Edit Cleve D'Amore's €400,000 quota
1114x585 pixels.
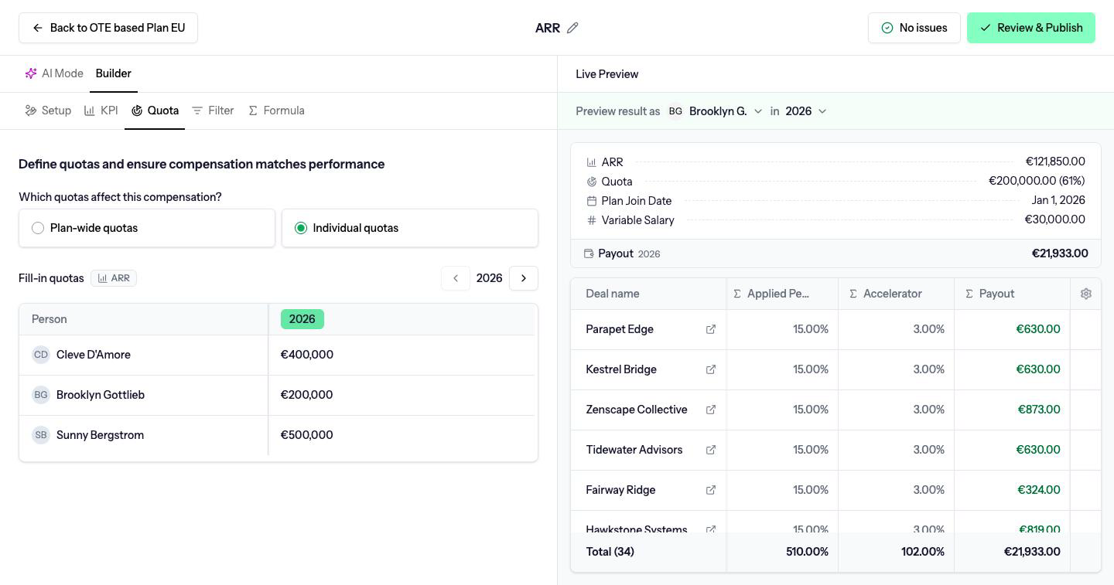point(402,355)
